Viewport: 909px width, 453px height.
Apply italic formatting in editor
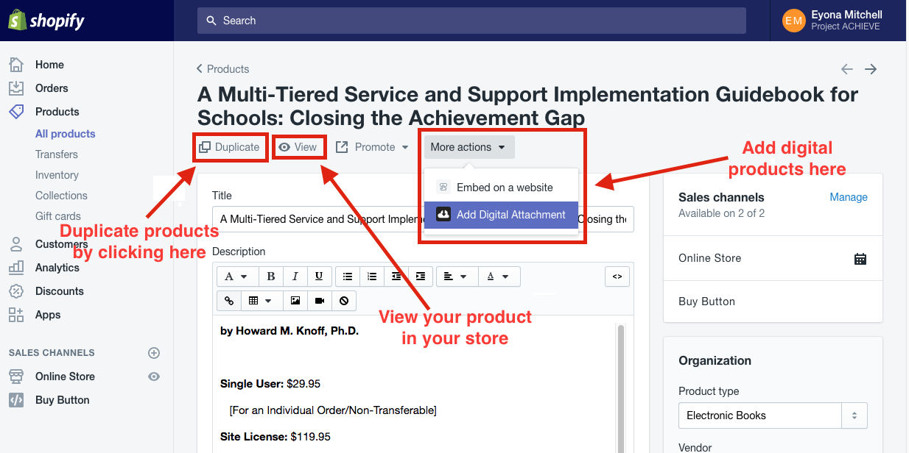(x=295, y=277)
